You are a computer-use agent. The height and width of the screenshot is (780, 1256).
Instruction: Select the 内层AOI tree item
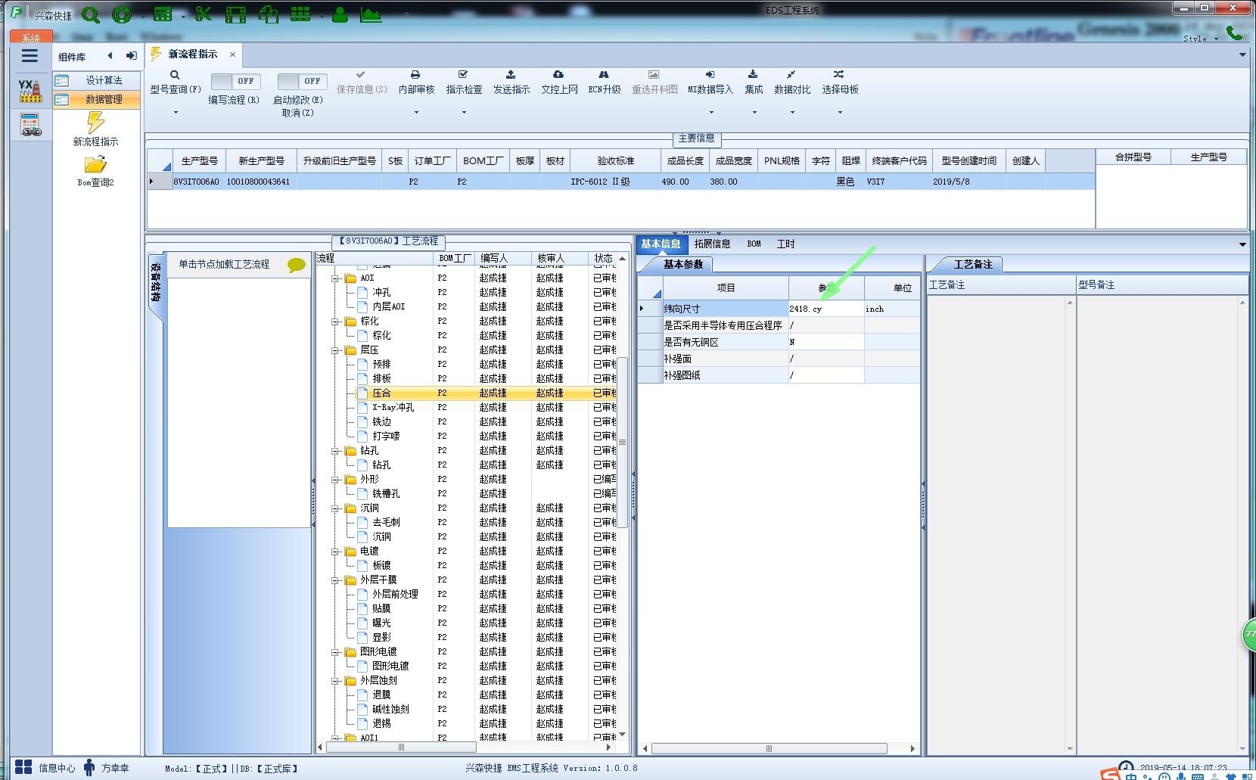point(388,306)
